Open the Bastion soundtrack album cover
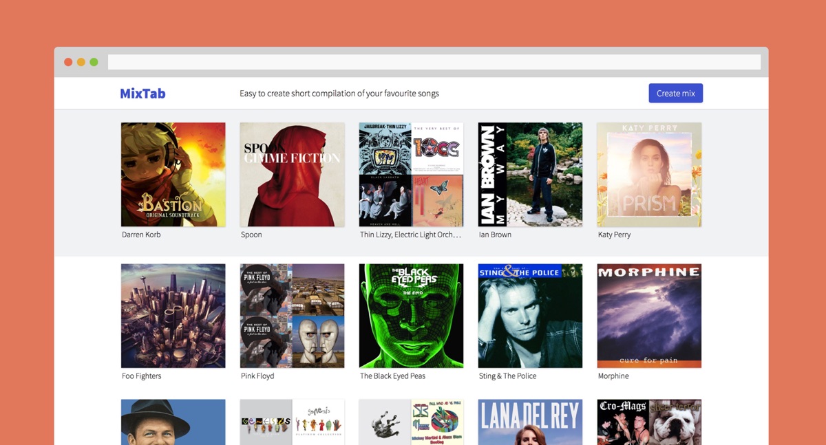The image size is (826, 445). [x=173, y=175]
